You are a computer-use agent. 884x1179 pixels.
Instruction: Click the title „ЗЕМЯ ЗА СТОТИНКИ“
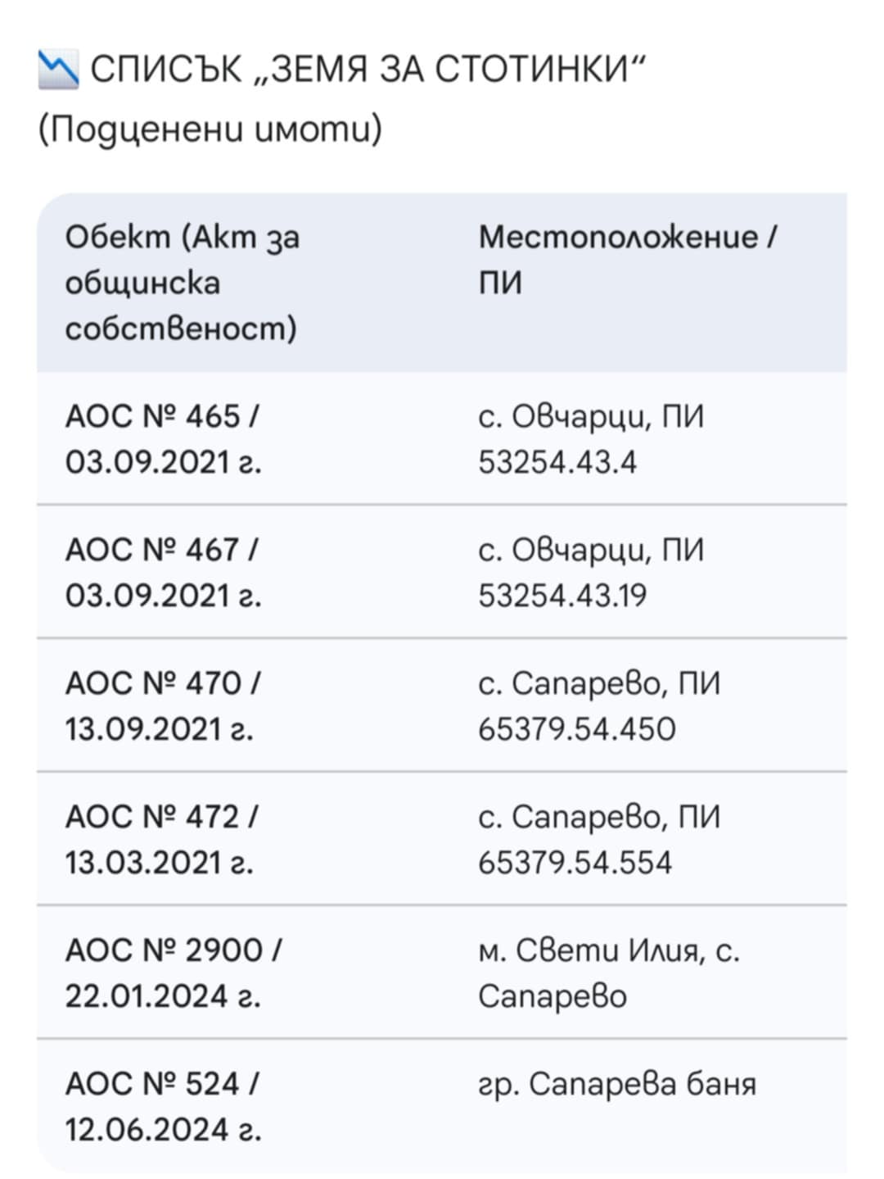click(368, 69)
